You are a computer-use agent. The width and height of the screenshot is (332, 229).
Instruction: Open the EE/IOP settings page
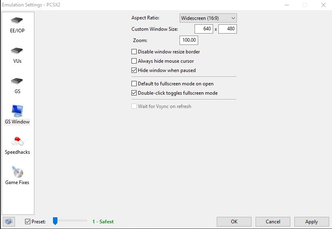pyautogui.click(x=17, y=25)
